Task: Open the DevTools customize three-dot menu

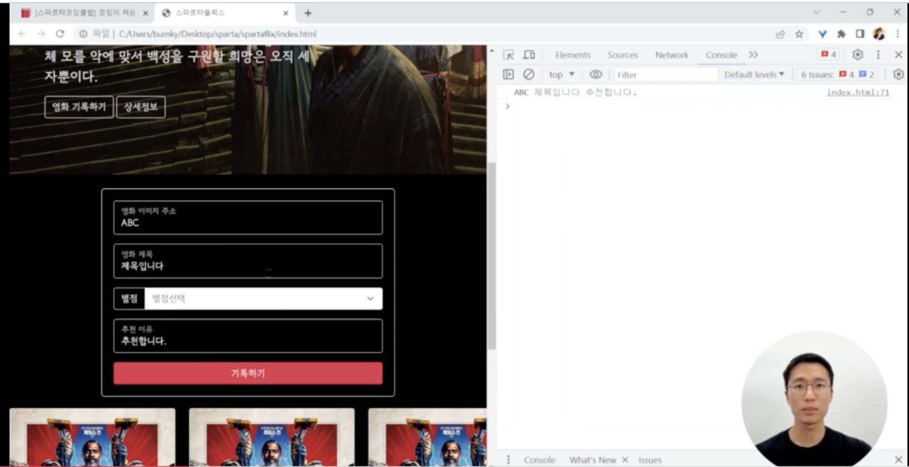Action: pyautogui.click(x=878, y=54)
